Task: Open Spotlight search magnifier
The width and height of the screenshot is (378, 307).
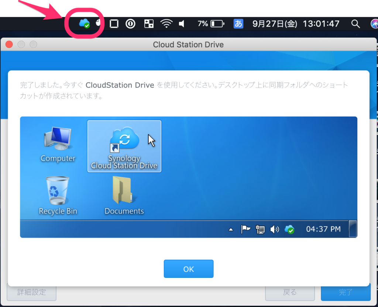Action: click(x=355, y=24)
